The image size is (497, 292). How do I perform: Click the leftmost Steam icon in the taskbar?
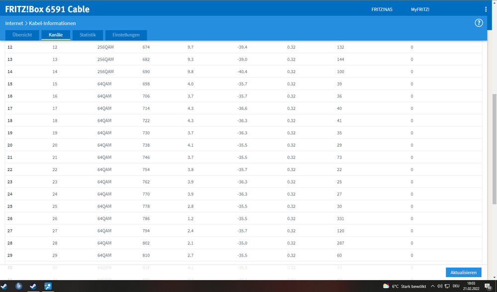4,286
